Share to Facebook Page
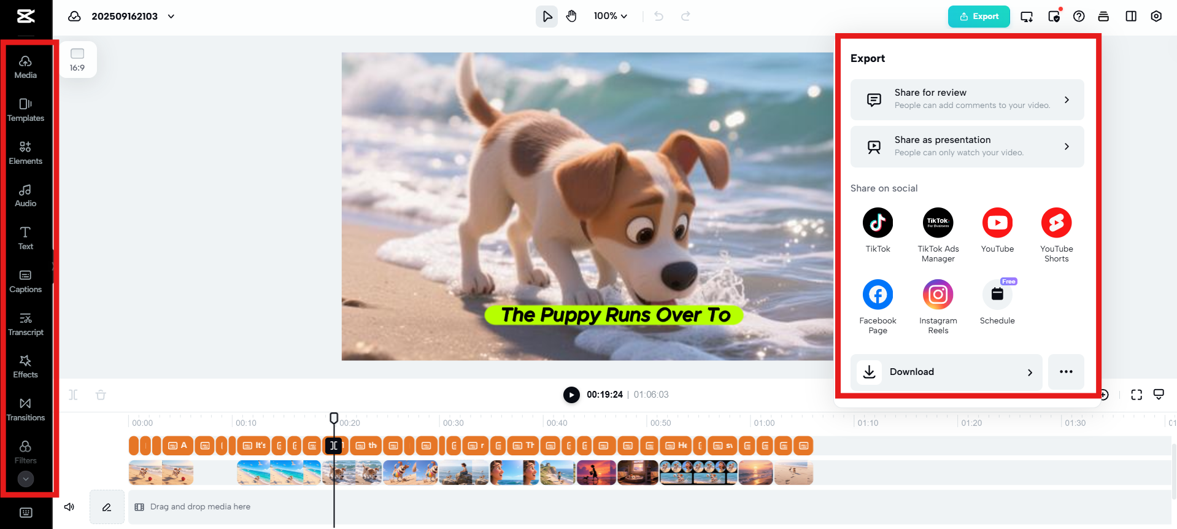 (x=878, y=307)
